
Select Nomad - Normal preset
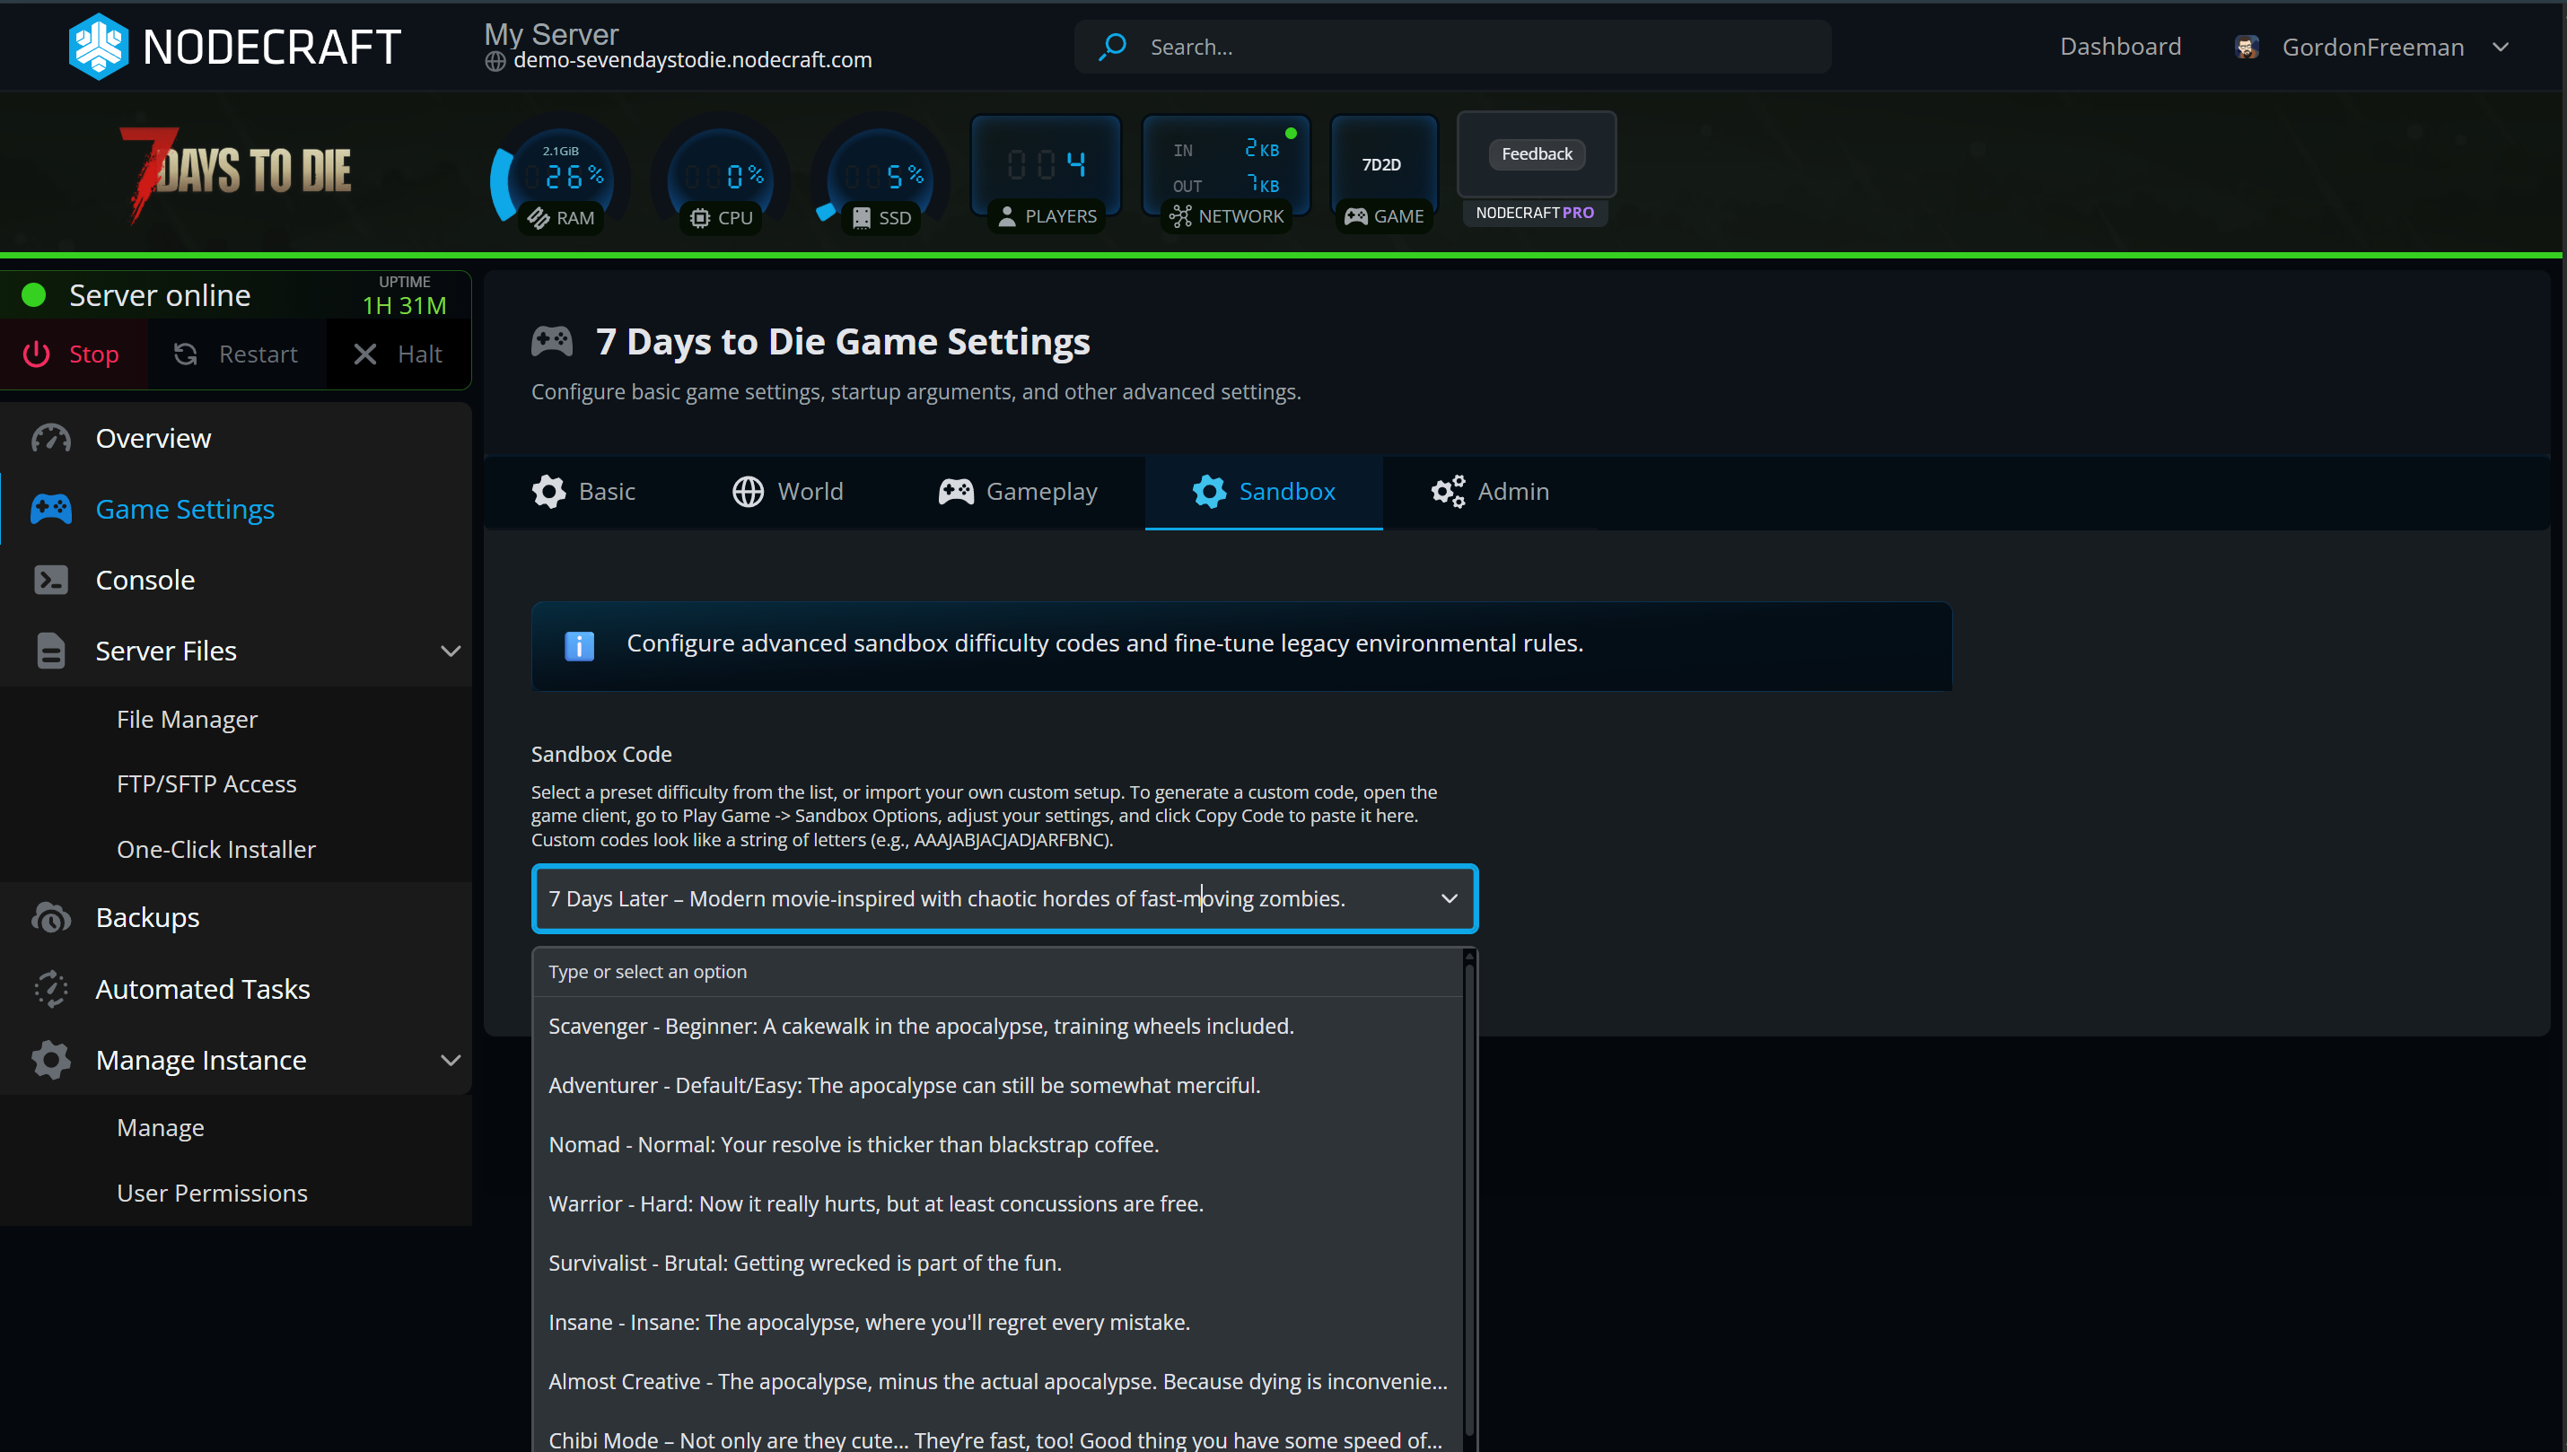pos(997,1144)
